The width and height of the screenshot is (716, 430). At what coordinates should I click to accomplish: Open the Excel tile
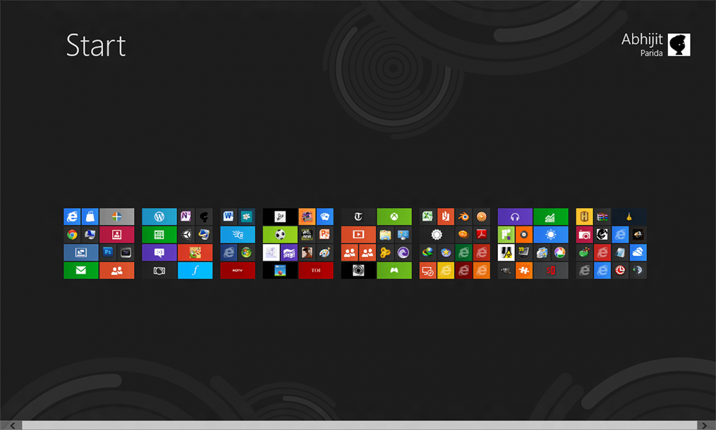pyautogui.click(x=428, y=217)
